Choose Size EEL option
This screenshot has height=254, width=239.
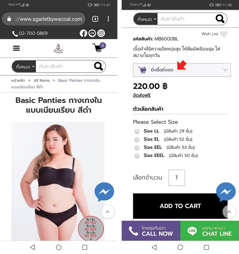click(x=137, y=148)
